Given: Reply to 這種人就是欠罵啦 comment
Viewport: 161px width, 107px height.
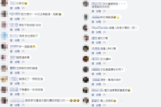Looking at the screenshot, I should pos(98,32).
